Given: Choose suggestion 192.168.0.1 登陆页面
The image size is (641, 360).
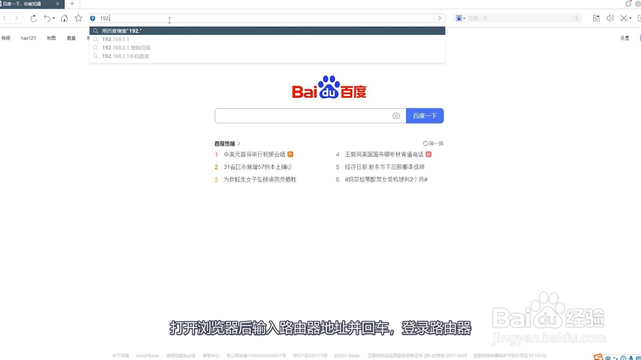Looking at the screenshot, I should click(x=267, y=48).
